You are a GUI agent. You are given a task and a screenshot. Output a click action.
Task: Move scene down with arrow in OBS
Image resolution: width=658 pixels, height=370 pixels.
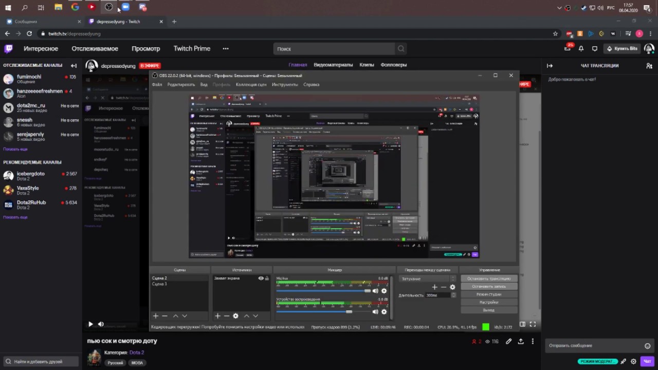click(x=185, y=316)
